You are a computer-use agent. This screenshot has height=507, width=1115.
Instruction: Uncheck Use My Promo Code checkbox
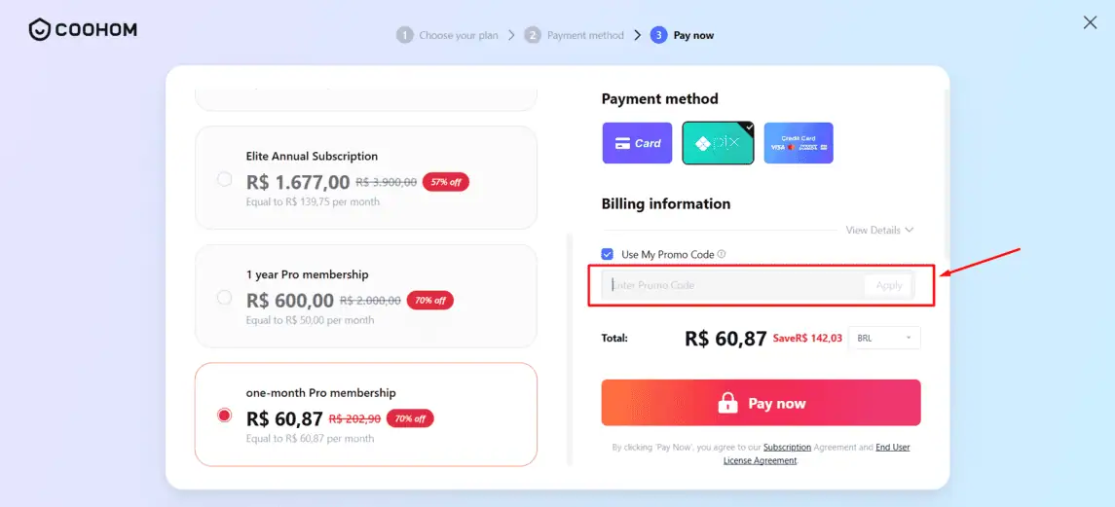(x=608, y=254)
